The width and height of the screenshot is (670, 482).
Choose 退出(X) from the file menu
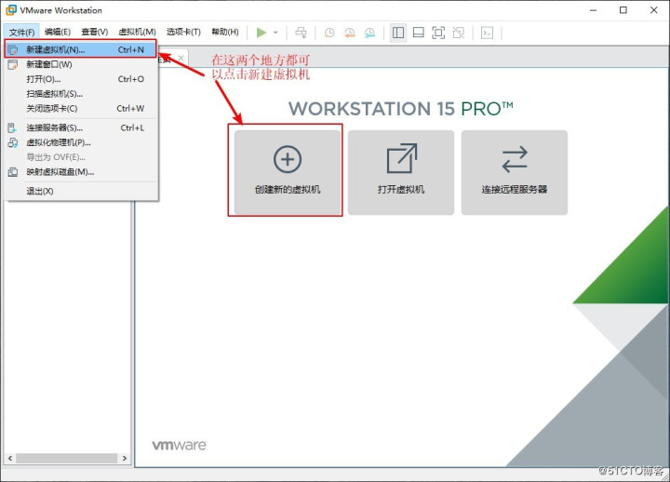[x=81, y=191]
